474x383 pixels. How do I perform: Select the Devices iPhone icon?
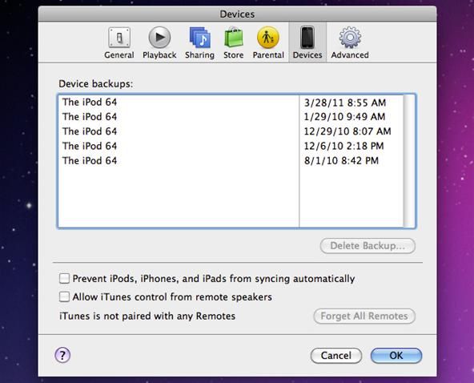click(307, 38)
